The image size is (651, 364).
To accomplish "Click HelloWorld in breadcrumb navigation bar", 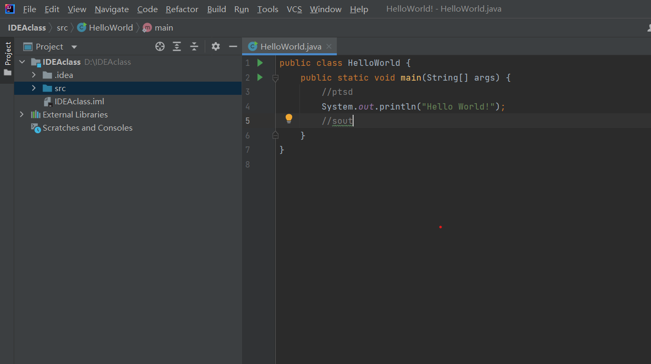I will [111, 27].
